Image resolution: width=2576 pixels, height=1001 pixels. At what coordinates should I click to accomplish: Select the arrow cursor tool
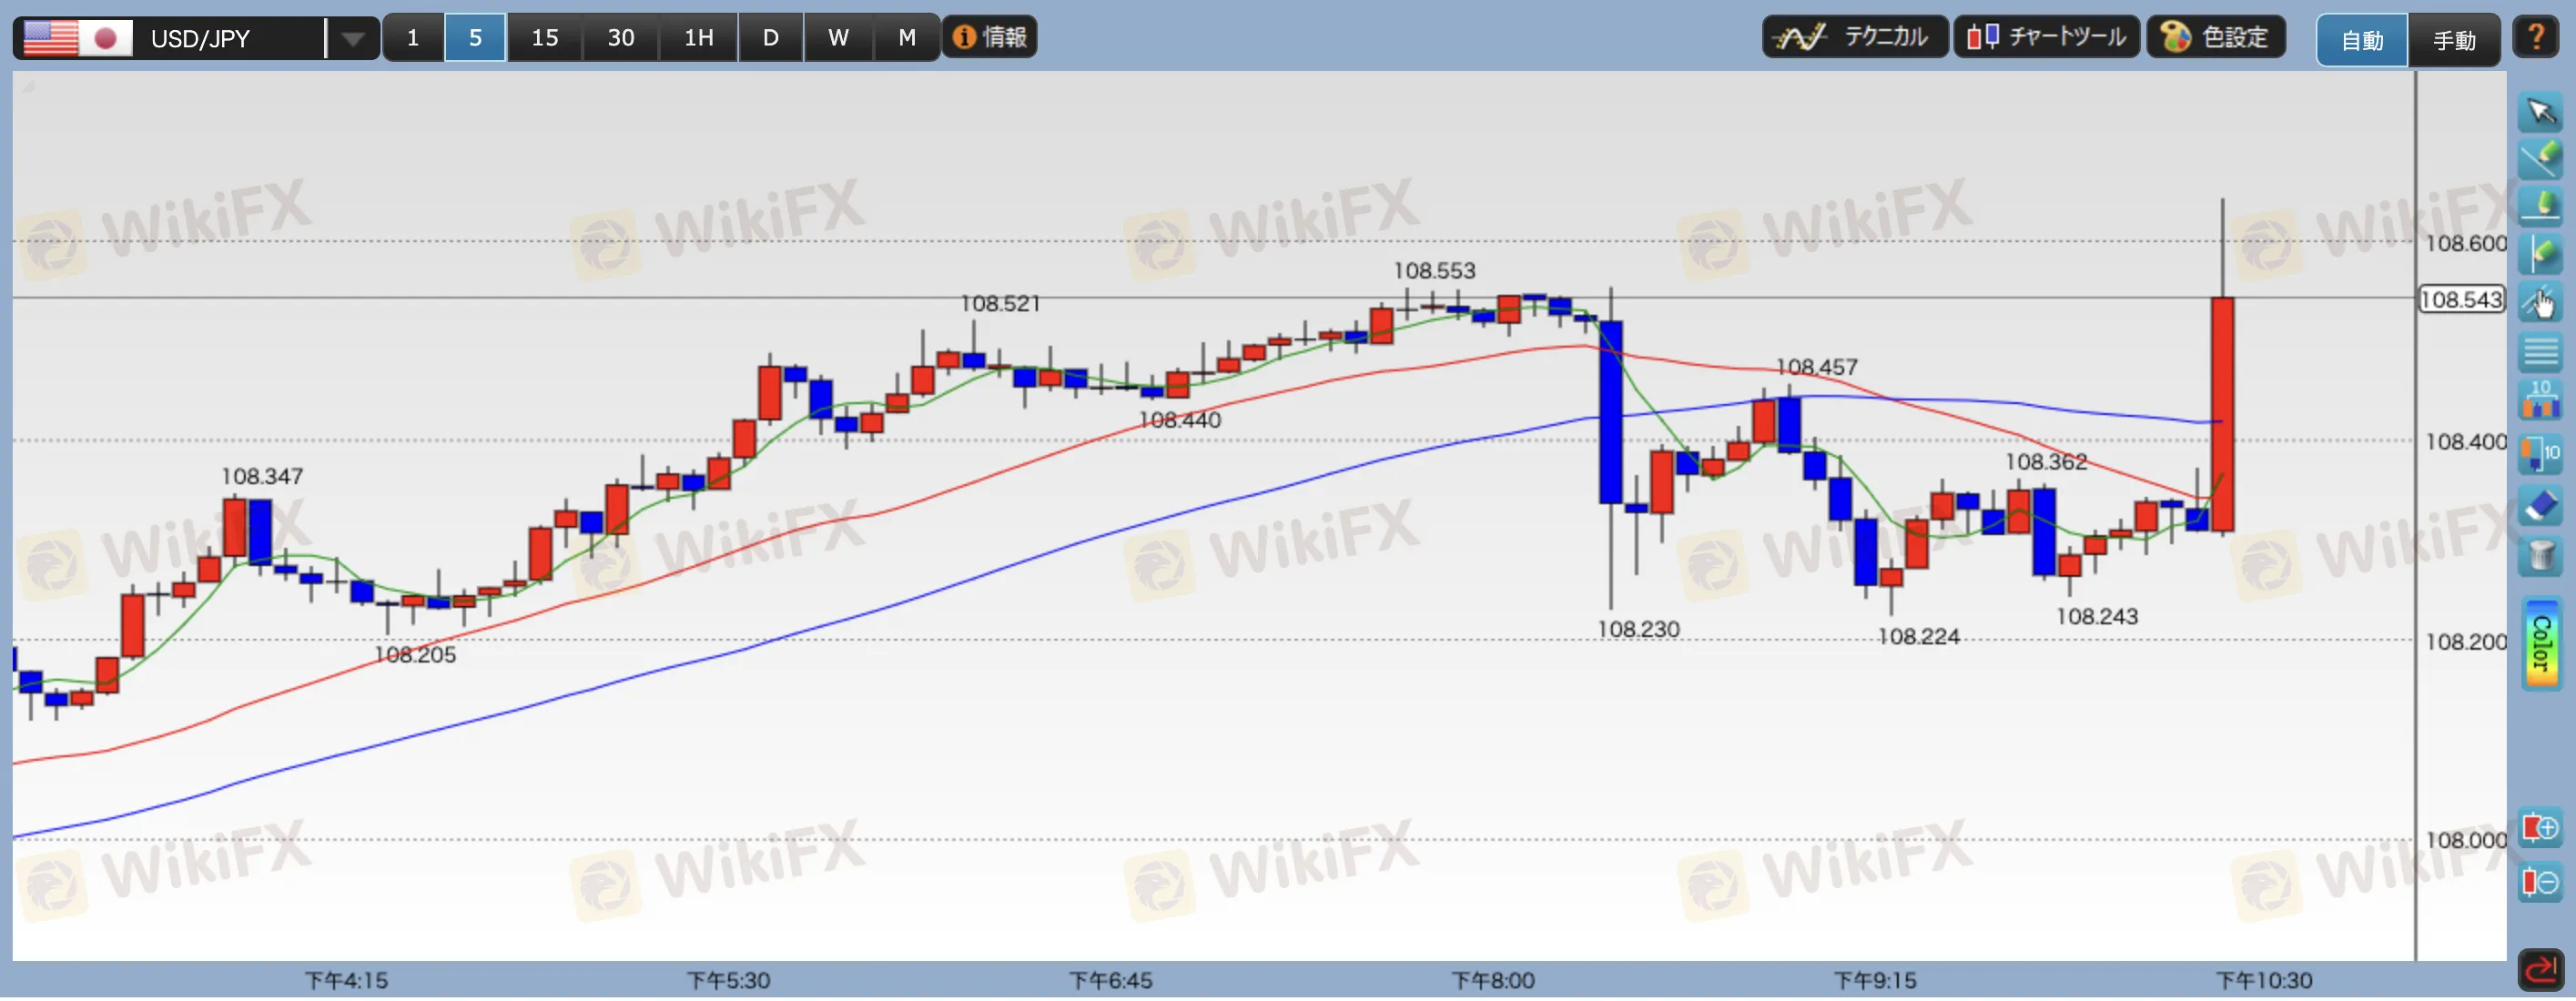(x=2540, y=111)
